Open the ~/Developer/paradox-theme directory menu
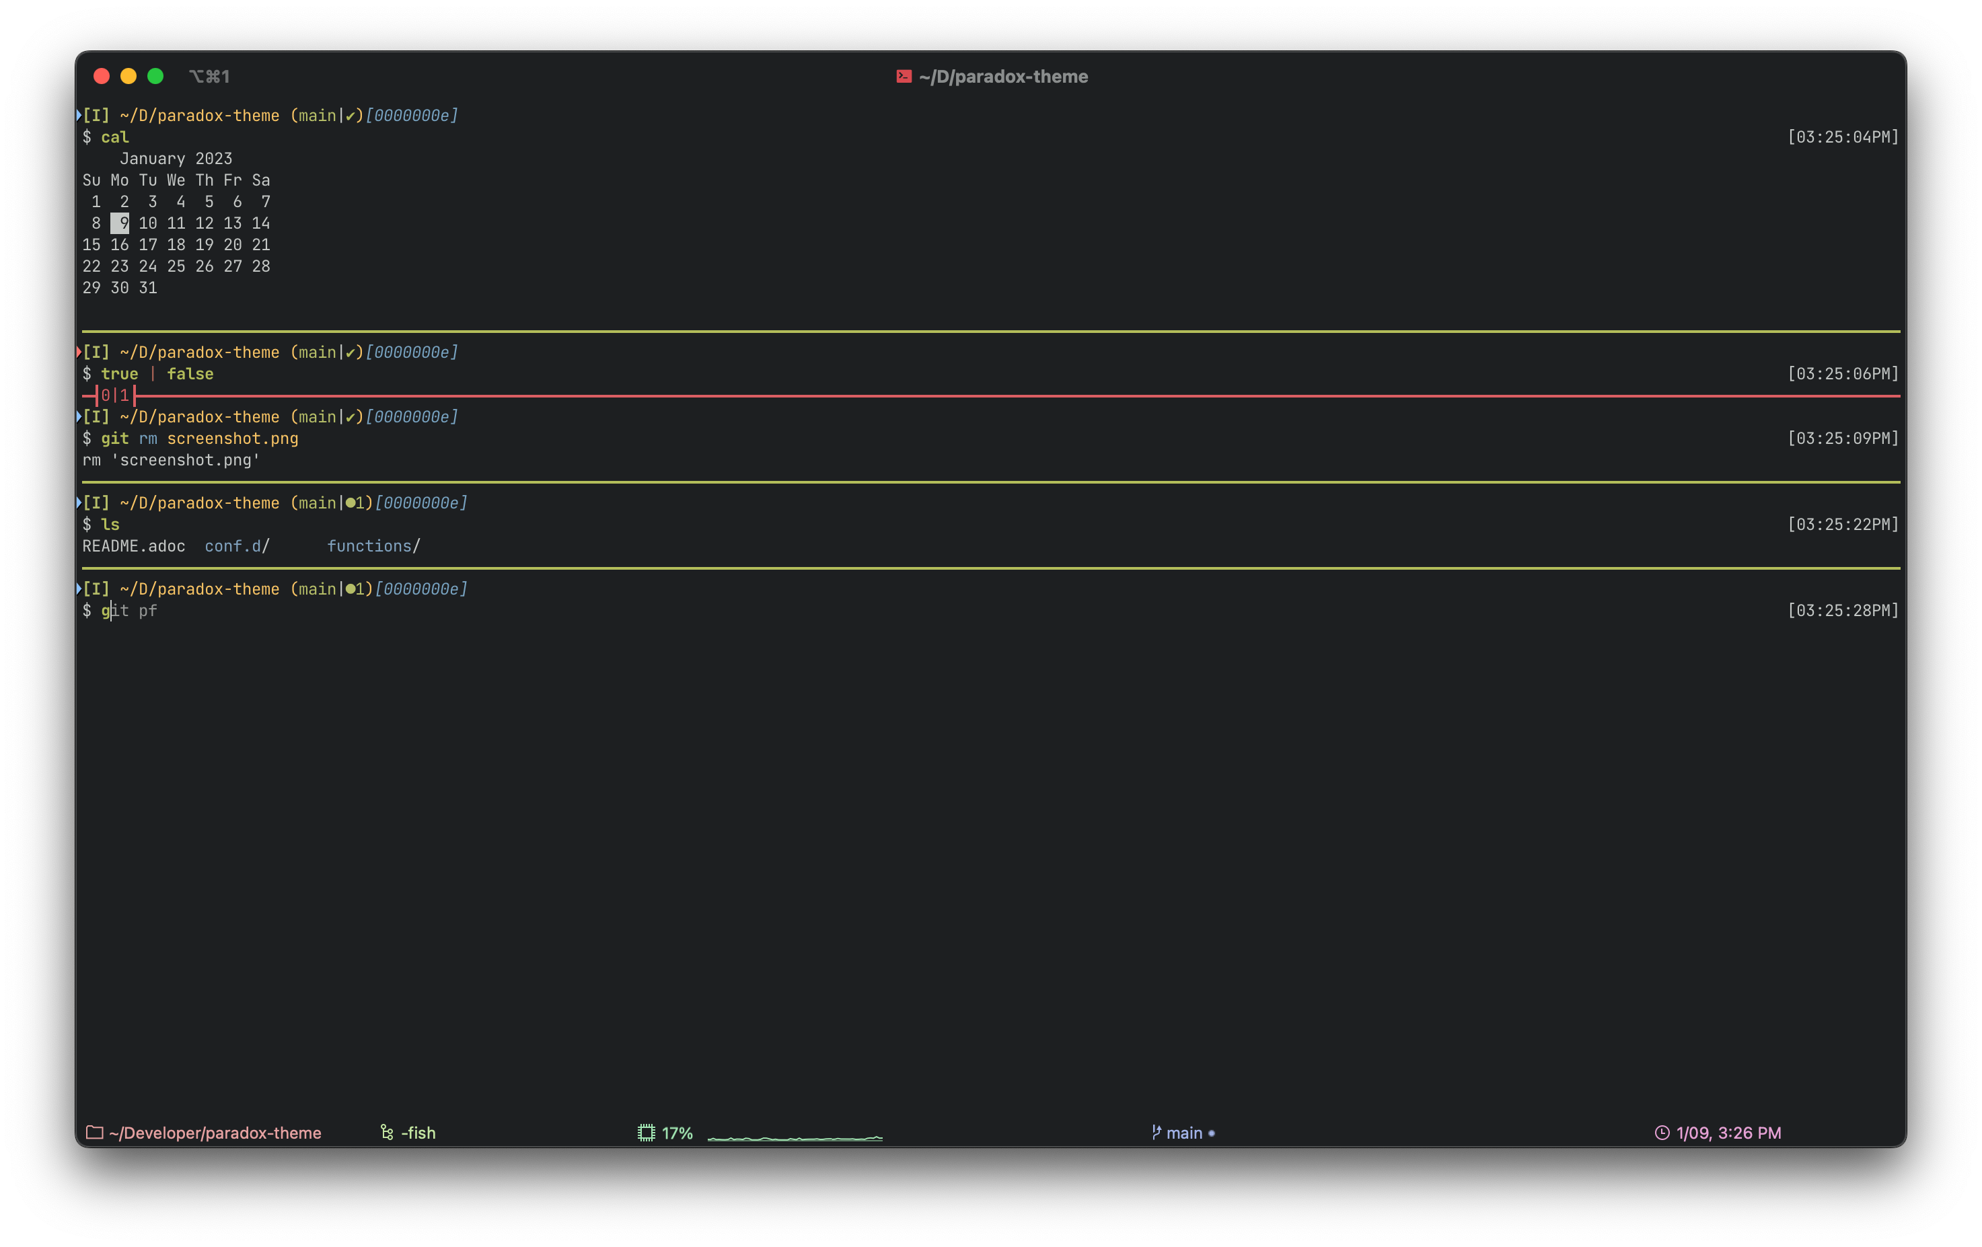This screenshot has height=1247, width=1982. 215,1133
